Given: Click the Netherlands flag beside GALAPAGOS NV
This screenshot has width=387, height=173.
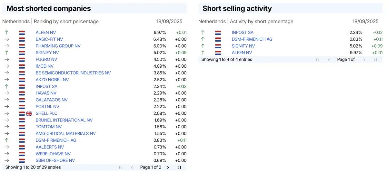Looking at the screenshot, I should click(22, 100).
